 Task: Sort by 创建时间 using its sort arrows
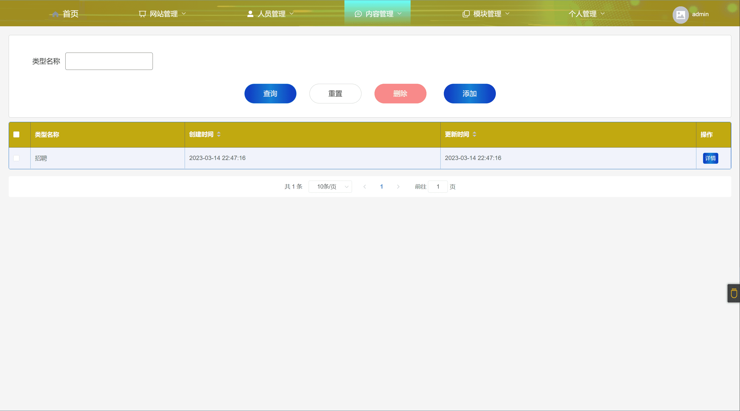point(219,134)
